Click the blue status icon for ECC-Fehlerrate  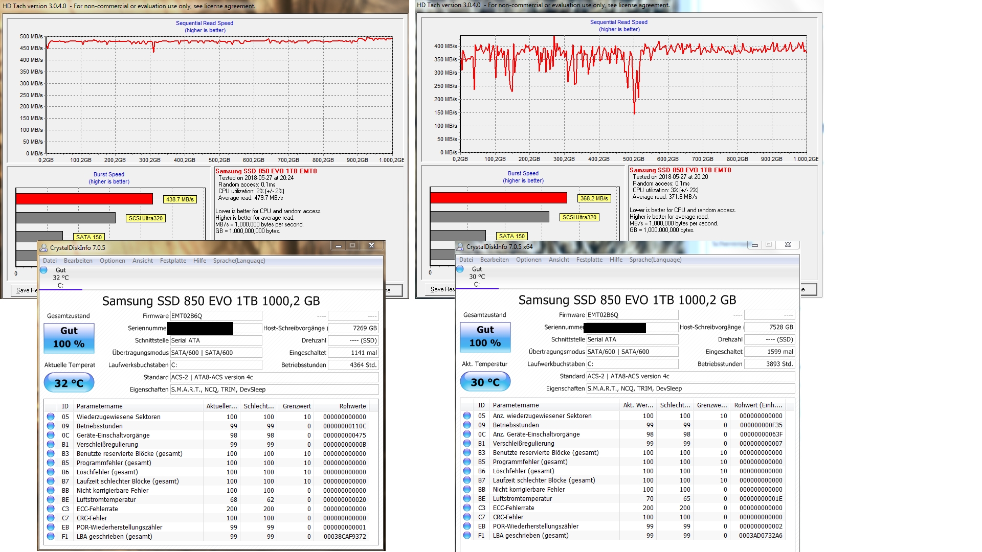(50, 509)
